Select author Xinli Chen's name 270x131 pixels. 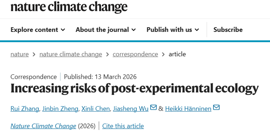click(95, 108)
